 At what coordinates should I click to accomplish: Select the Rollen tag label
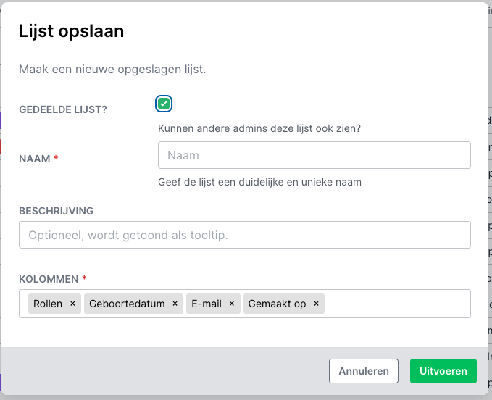(48, 304)
